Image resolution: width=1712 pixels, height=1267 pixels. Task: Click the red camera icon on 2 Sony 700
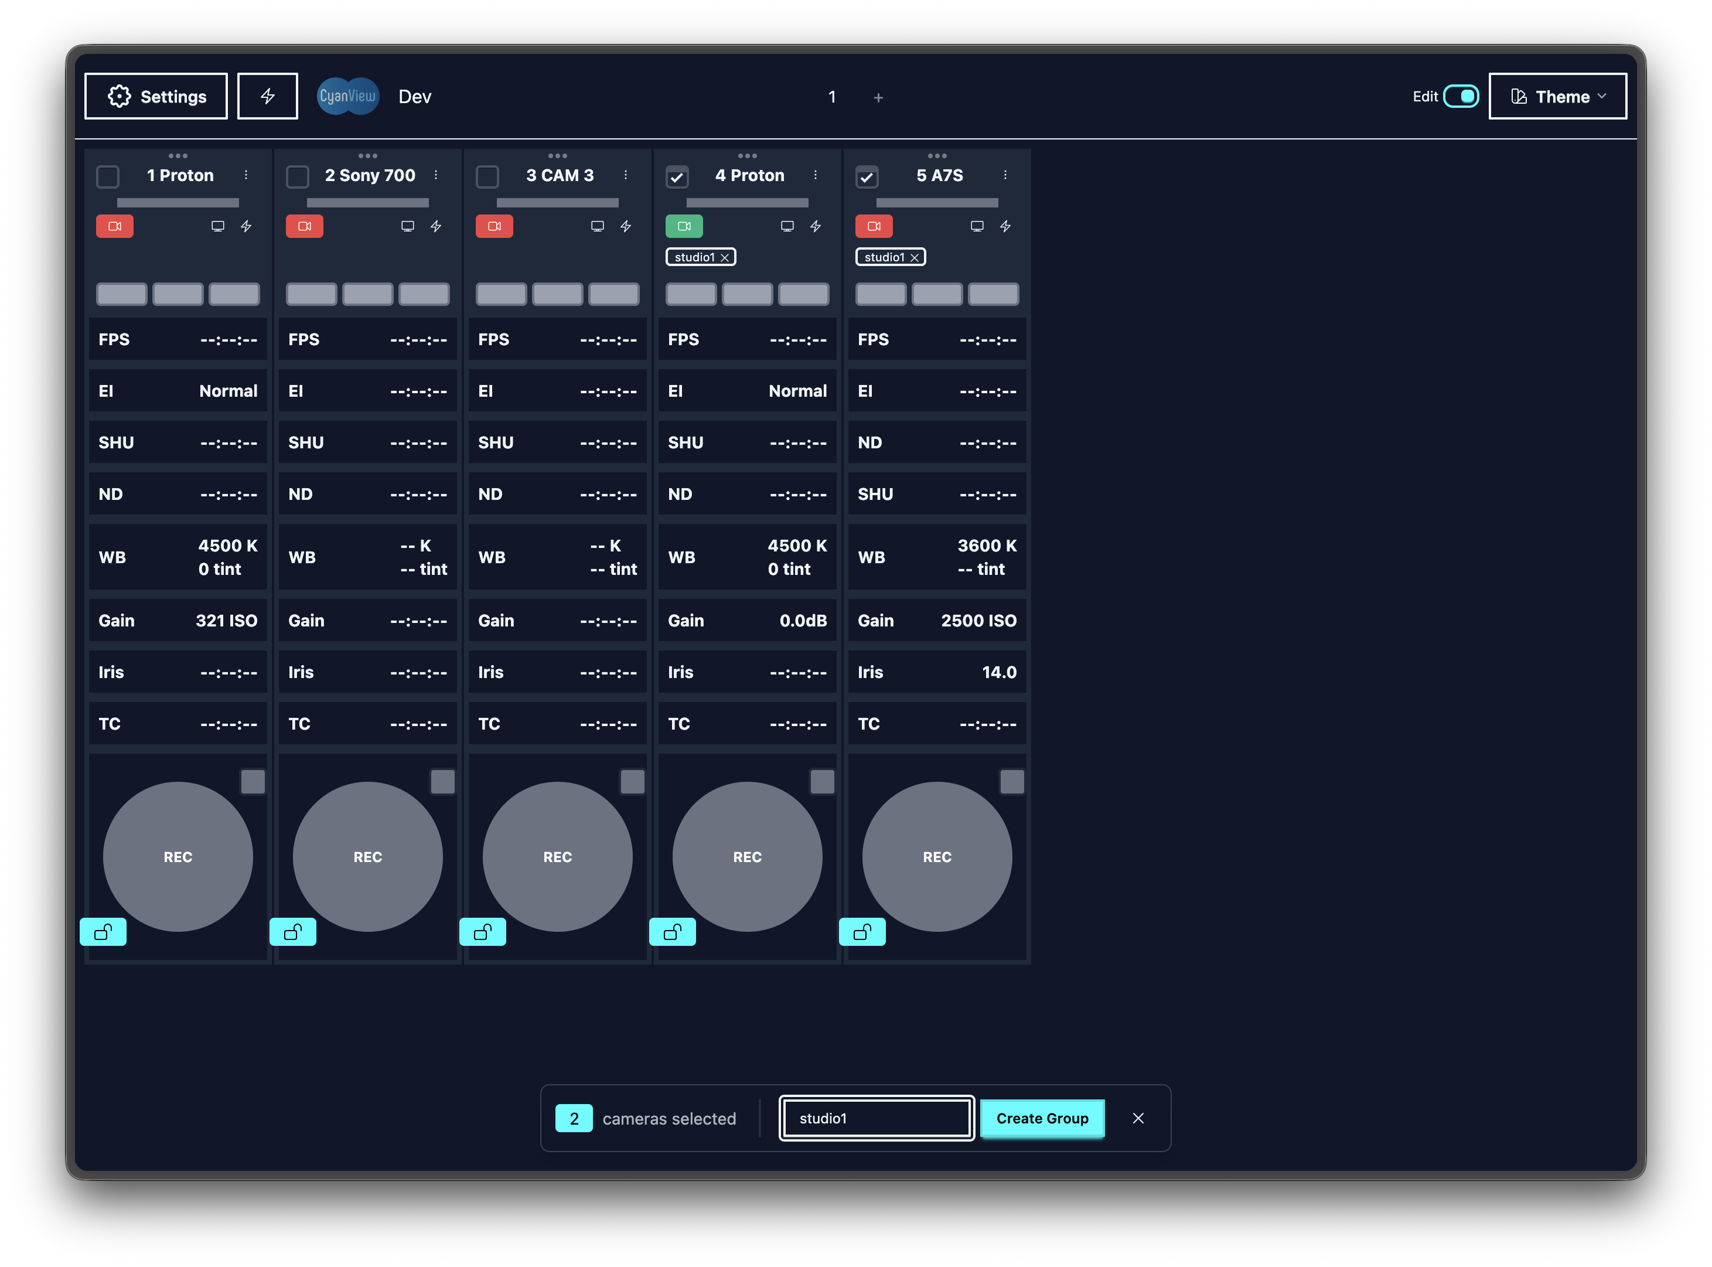coord(304,226)
